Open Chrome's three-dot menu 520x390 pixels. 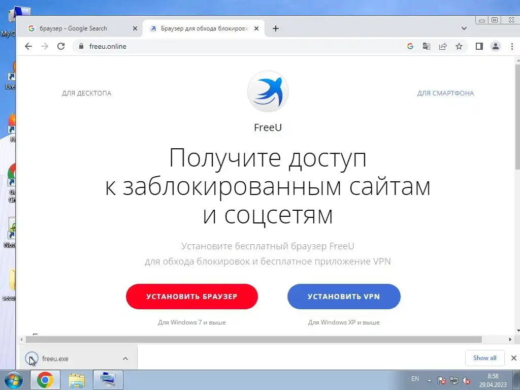(x=512, y=46)
